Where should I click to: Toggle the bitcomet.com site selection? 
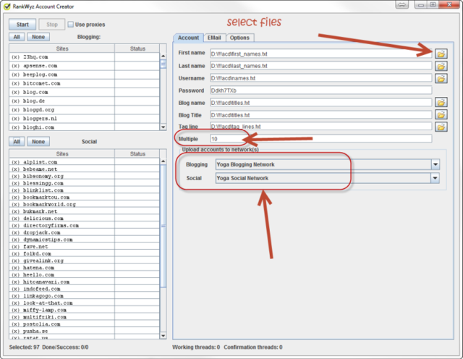pyautogui.click(x=15, y=83)
